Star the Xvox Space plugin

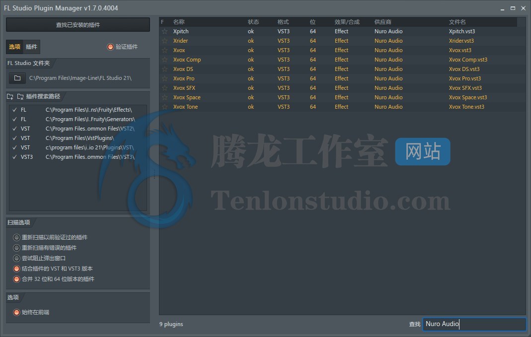164,97
